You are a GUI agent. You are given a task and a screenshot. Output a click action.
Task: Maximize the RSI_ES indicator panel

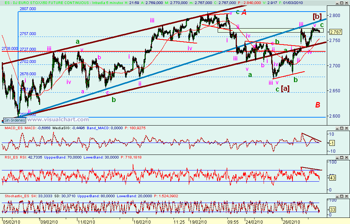click(342, 157)
